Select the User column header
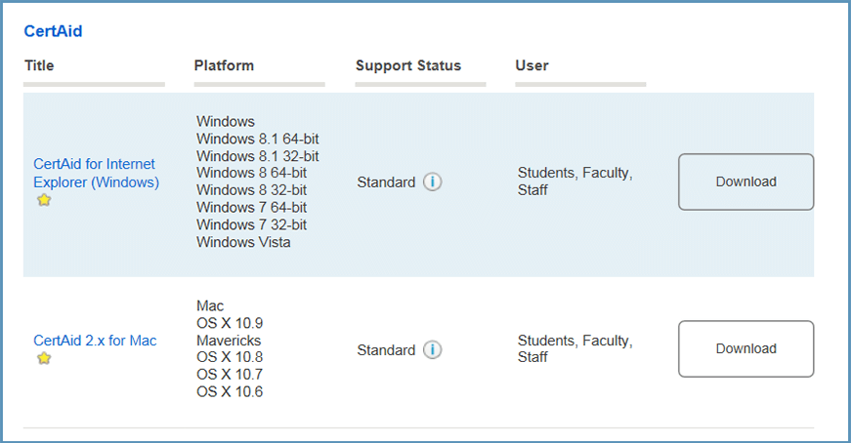Image resolution: width=851 pixels, height=443 pixels. tap(532, 65)
